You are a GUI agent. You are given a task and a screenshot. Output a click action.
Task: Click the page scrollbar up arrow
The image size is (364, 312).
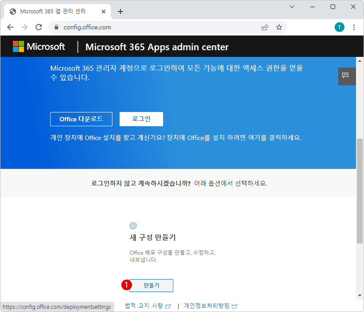(x=360, y=61)
